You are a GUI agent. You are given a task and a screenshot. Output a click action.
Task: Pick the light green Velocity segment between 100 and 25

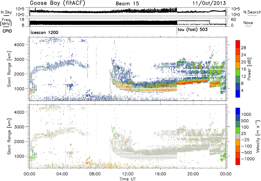(x=238, y=130)
